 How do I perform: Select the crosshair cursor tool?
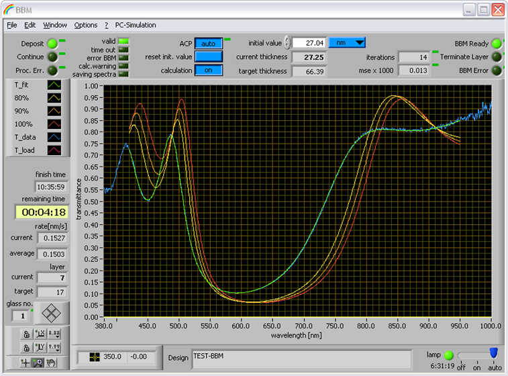26,363
